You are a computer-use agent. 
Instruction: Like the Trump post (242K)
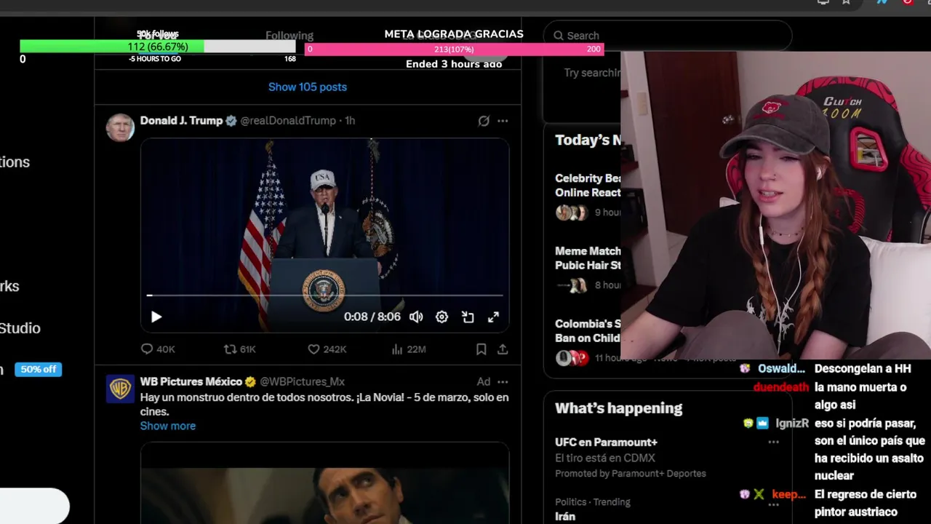[x=327, y=349]
